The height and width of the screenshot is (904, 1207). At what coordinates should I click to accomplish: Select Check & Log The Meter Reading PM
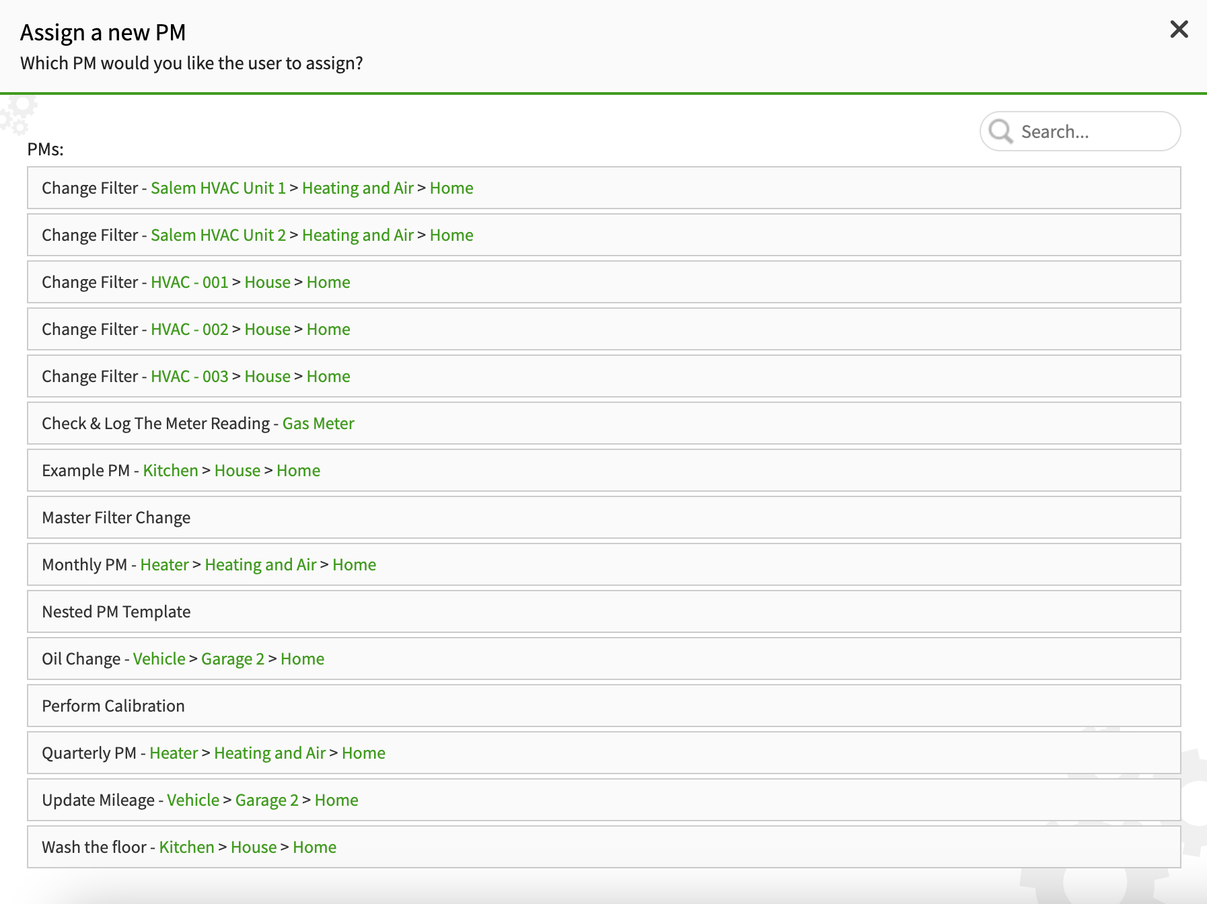155,424
